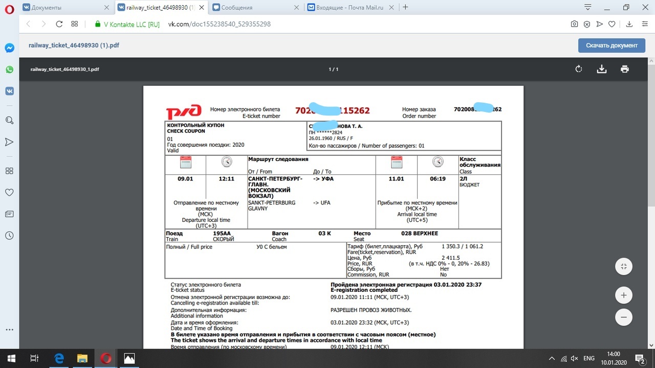Print the PDF document
Viewport: 655px width, 368px height.
625,69
